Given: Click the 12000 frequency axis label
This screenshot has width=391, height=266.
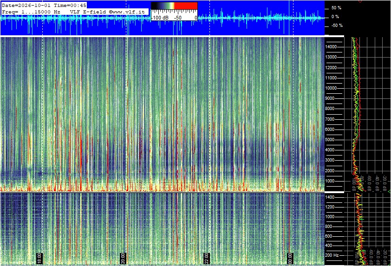Looking at the screenshot, I should coord(331,68).
